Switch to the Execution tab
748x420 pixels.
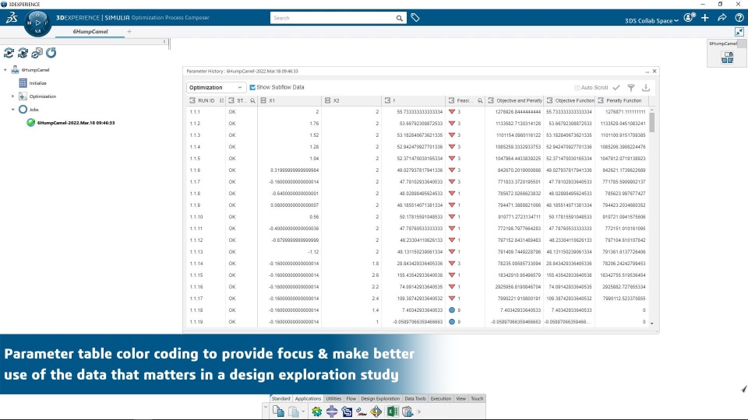[441, 398]
